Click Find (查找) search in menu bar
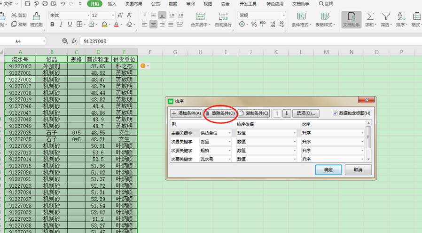Screen dimensions: 422x233 [x=326, y=4]
